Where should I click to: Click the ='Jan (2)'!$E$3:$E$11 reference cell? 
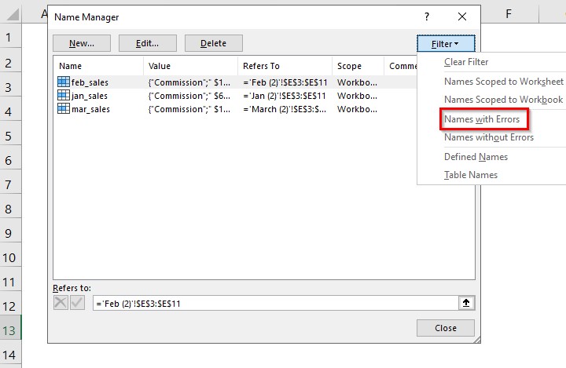point(284,96)
